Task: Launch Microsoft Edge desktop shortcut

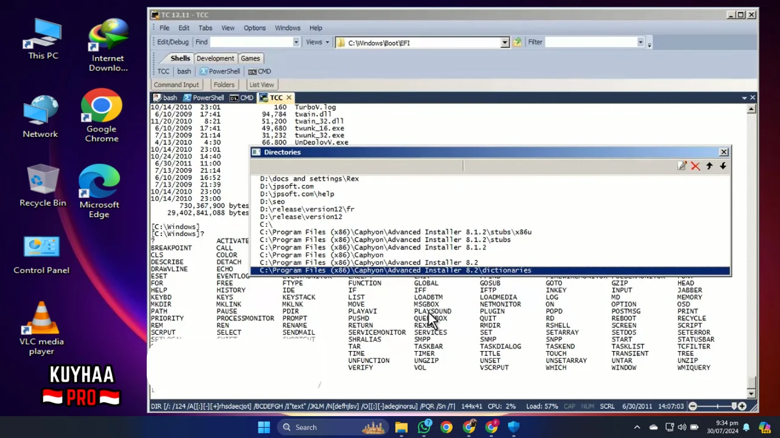Action: coord(99,192)
